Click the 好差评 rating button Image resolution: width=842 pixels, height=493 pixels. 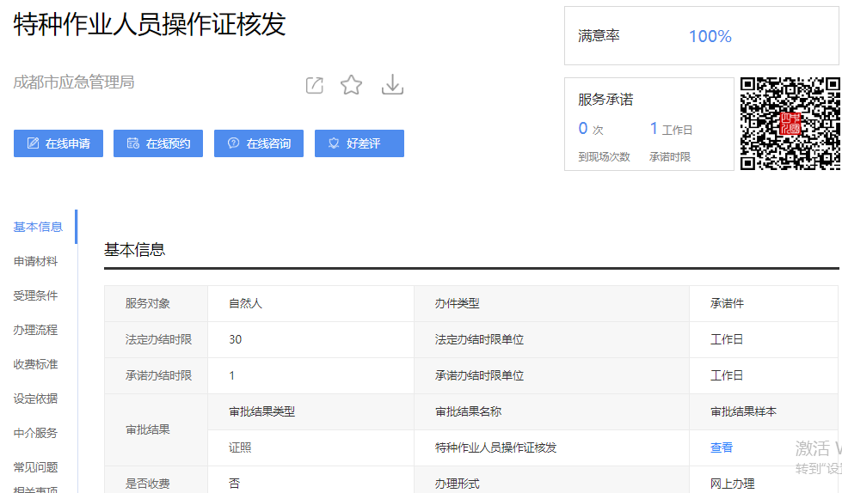[360, 143]
